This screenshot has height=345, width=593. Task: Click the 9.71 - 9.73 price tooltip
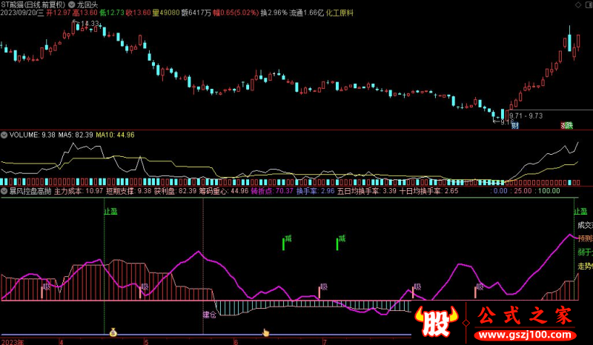tap(526, 116)
